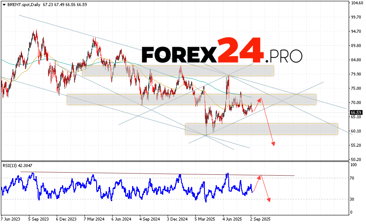The image size is (366, 224).
Task: Click the triangle beside the BRENT.spot title
Action: 3,3
